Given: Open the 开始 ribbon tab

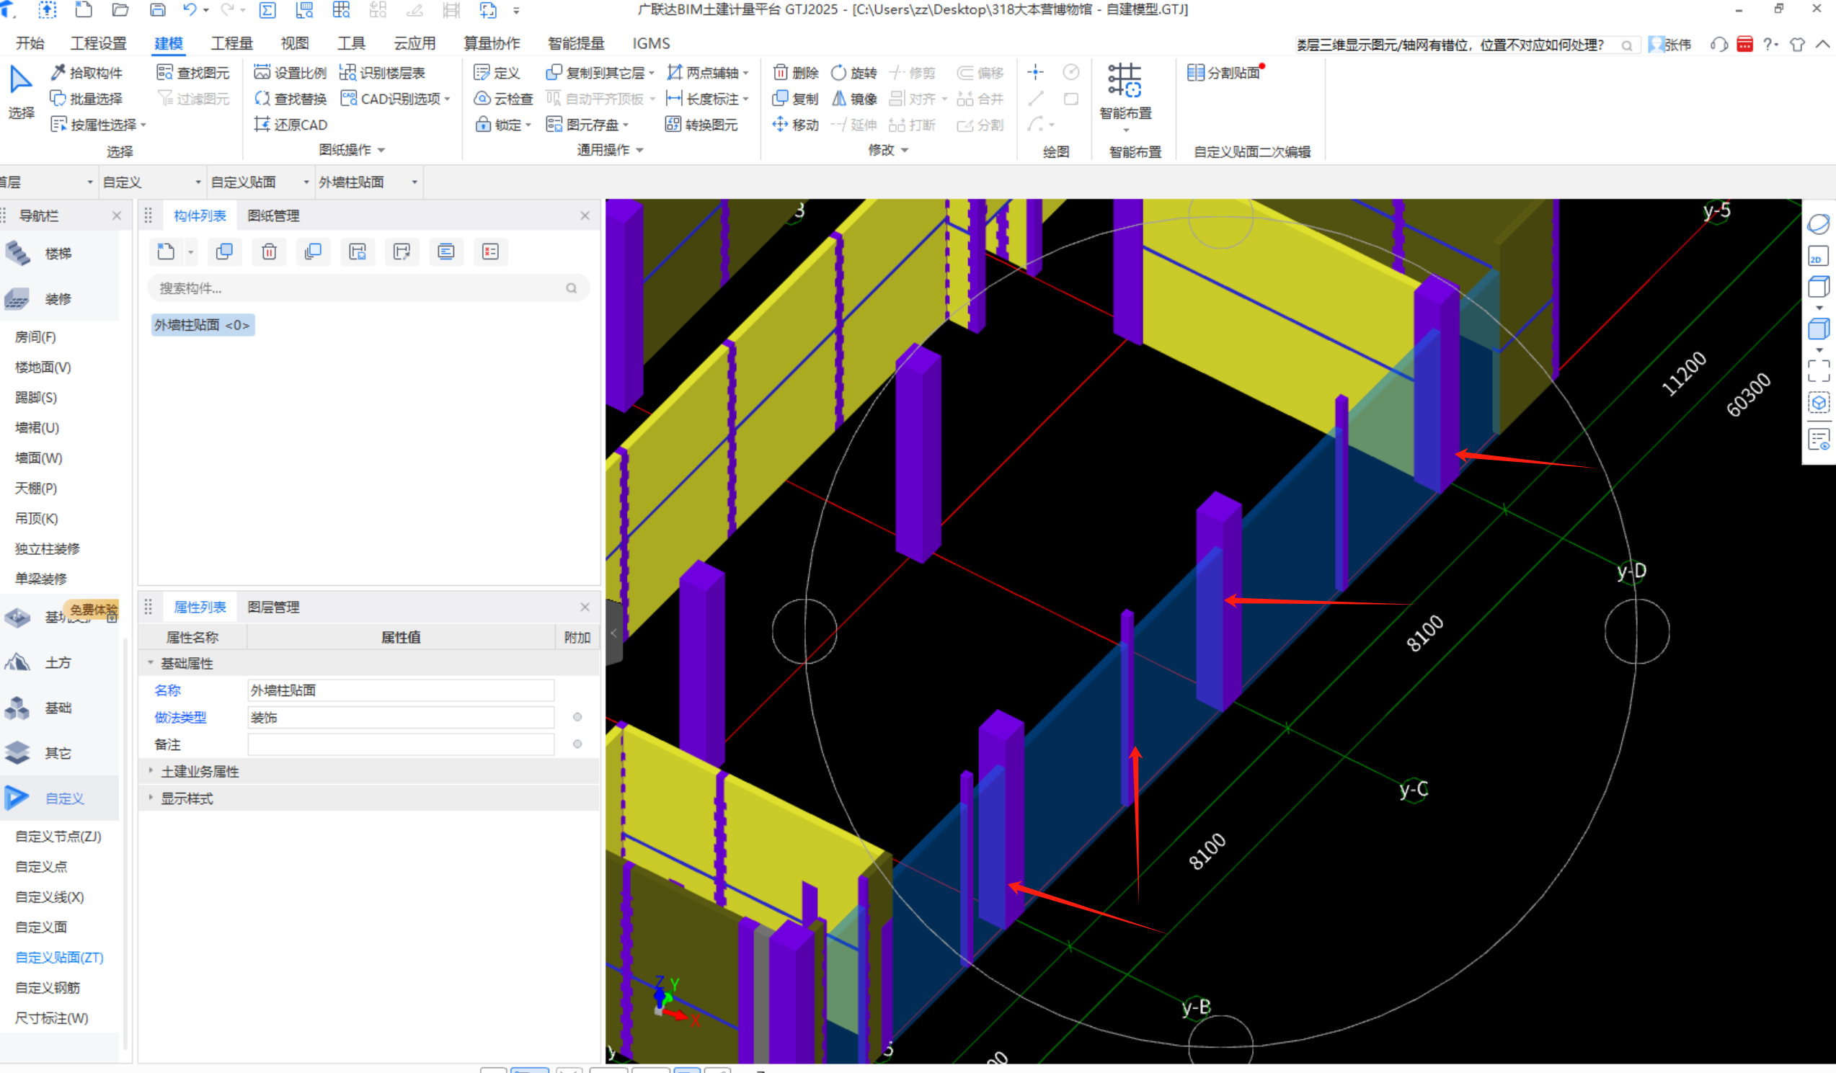Looking at the screenshot, I should pyautogui.click(x=30, y=43).
